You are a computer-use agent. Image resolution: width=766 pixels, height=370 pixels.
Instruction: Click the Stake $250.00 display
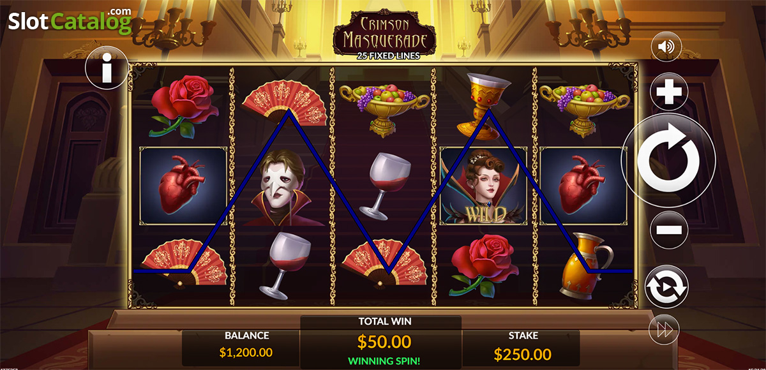524,345
